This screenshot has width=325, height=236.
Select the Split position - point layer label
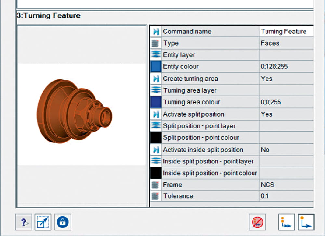point(199,126)
